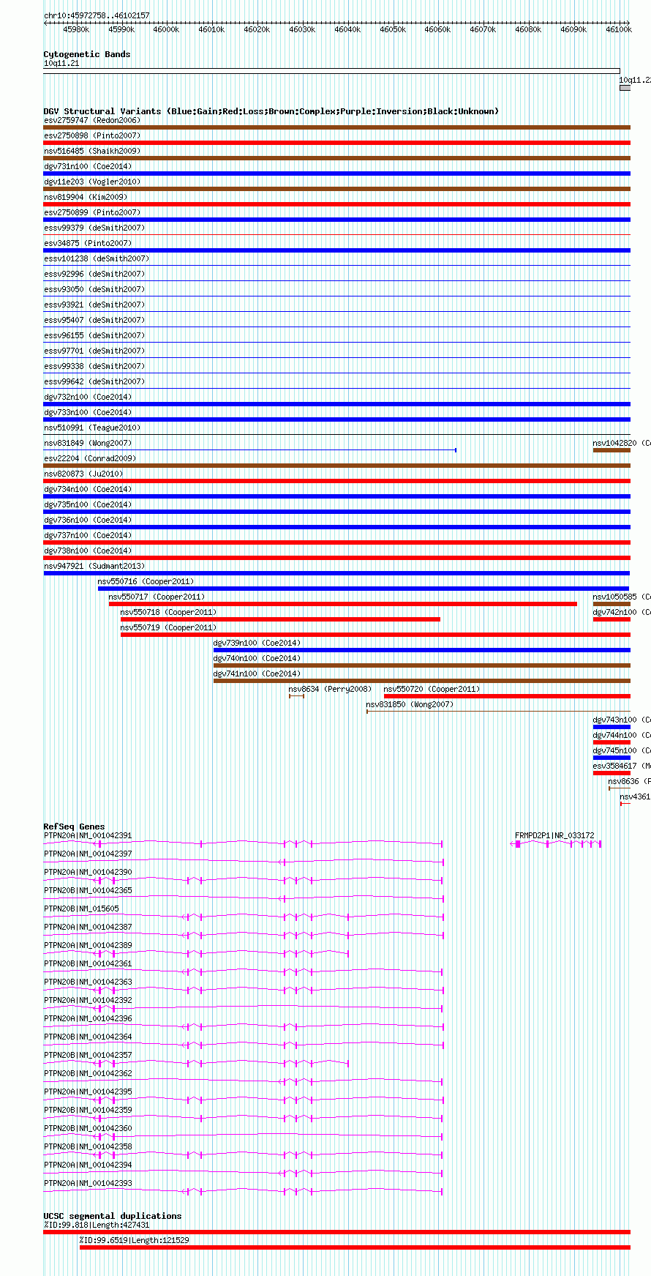
Task: Click esv2750899 (Pinto2007) label
Action: pos(91,212)
